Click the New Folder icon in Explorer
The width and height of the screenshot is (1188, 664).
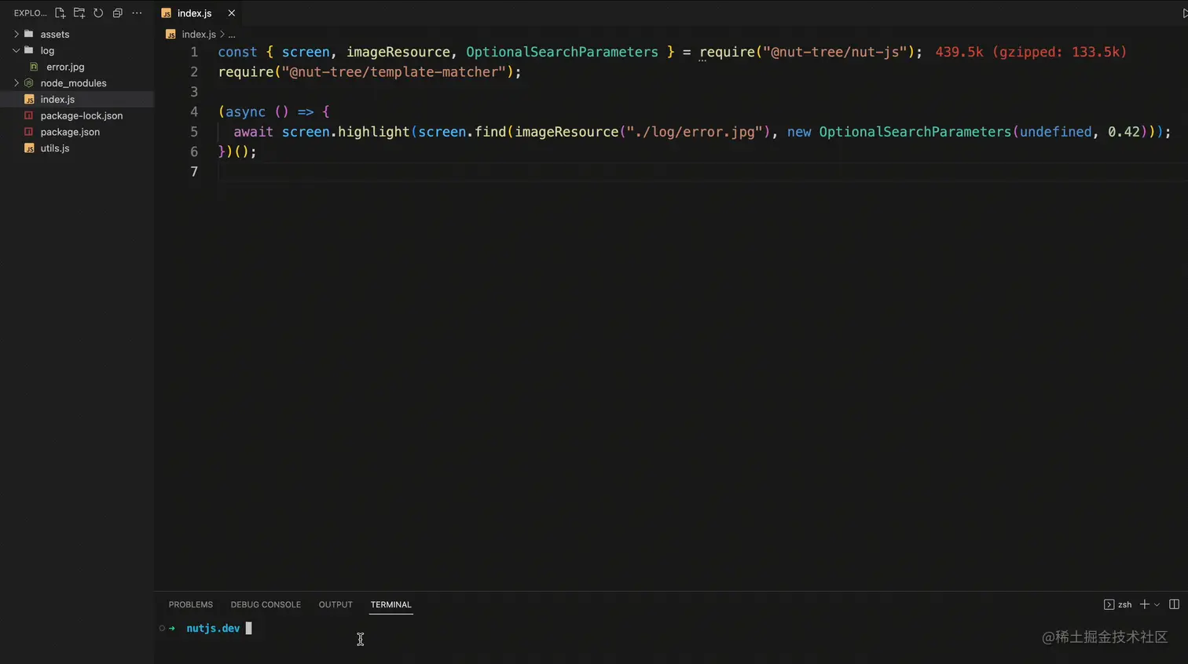79,13
